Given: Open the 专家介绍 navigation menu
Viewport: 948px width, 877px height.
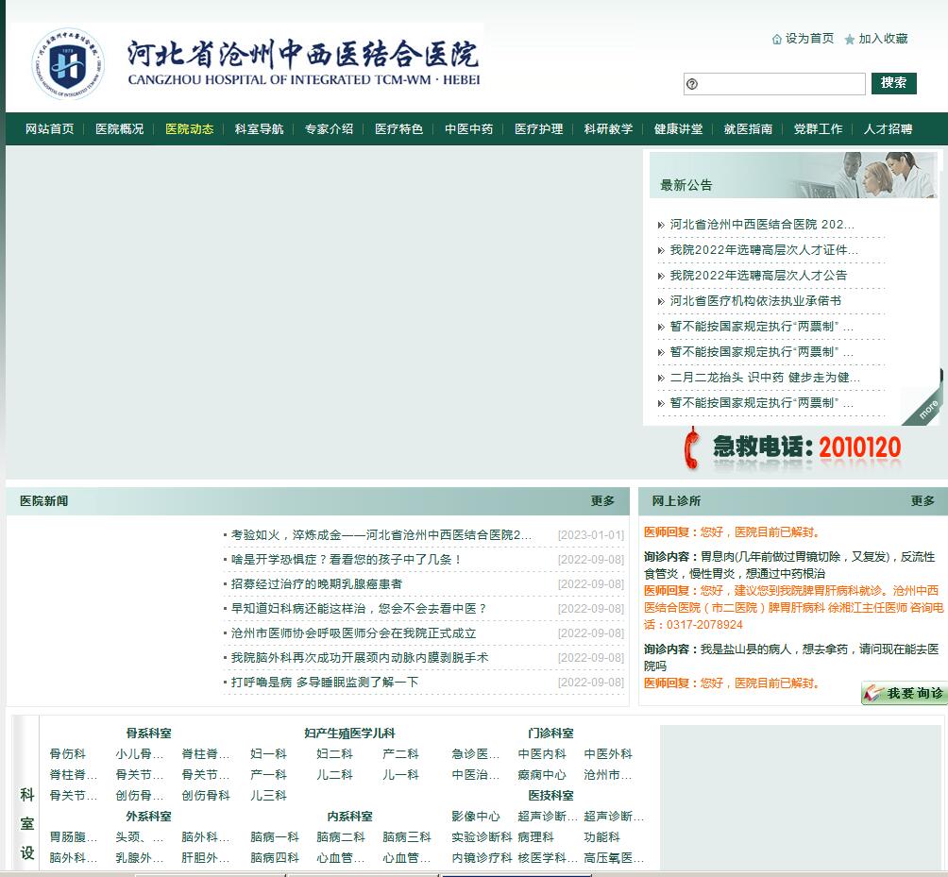Looking at the screenshot, I should [x=329, y=129].
